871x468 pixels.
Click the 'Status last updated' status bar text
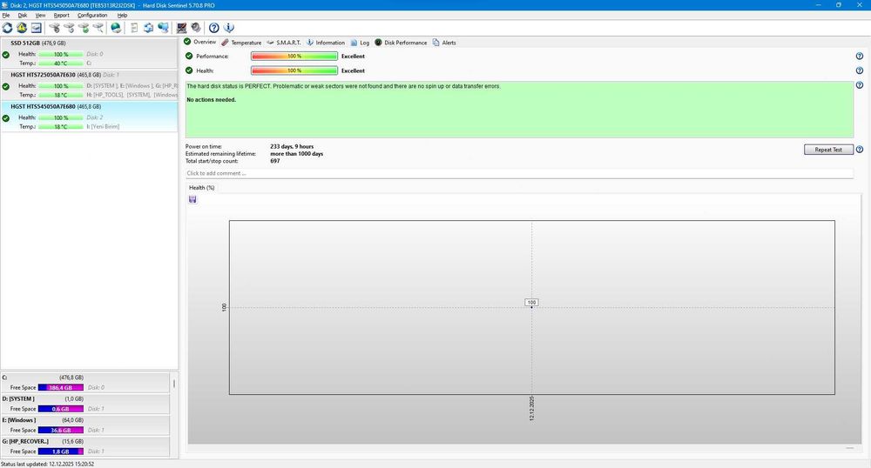pyautogui.click(x=47, y=465)
